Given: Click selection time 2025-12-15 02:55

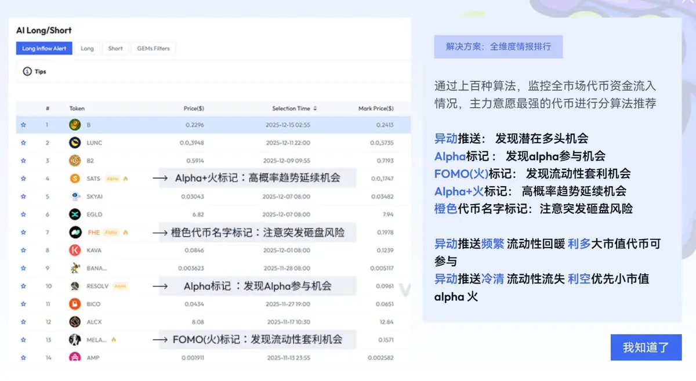Looking at the screenshot, I should pos(287,125).
